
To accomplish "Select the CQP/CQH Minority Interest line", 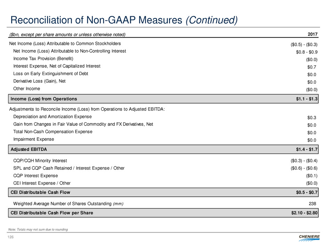I will tap(40, 161).
